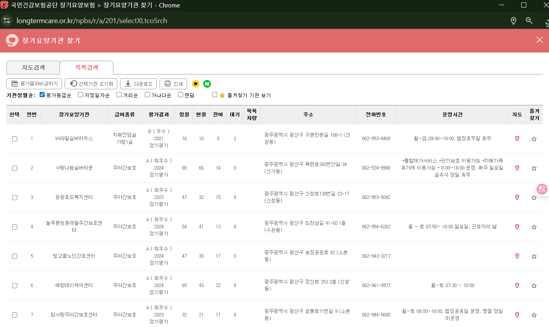Select checkbox for 예향데이케어센터 row

point(15,285)
